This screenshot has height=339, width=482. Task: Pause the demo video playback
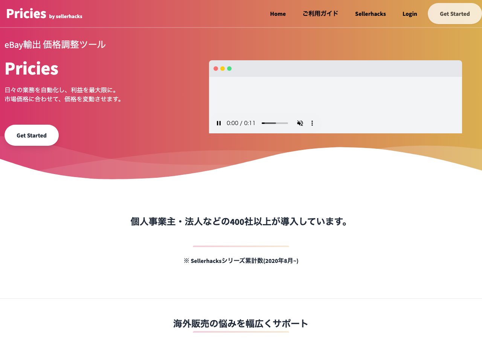click(x=219, y=123)
